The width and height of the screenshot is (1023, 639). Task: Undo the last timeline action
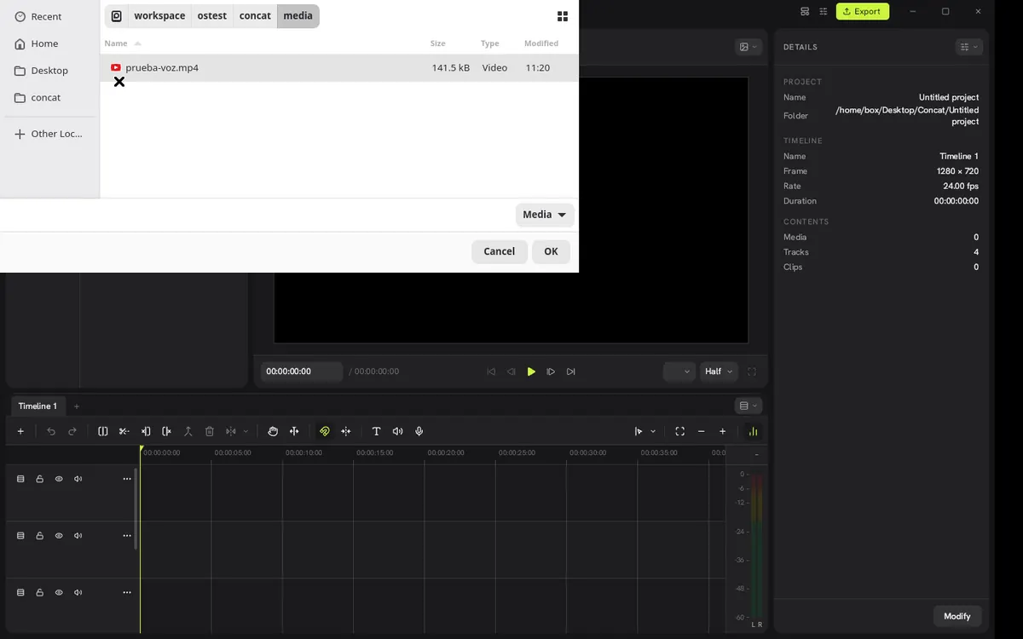click(x=51, y=431)
